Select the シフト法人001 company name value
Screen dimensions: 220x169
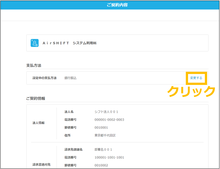106,112
